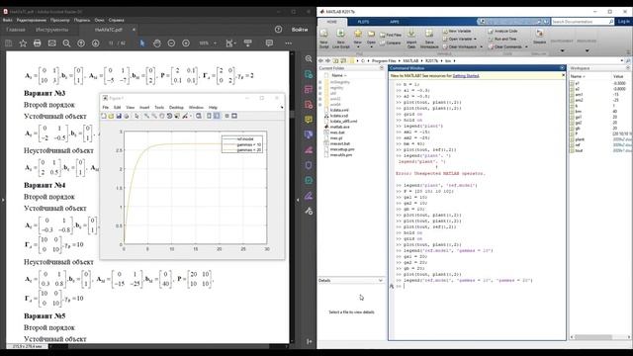Click New Live Script in MATLAB
This screenshot has width=633, height=356.
pyautogui.click(x=340, y=40)
